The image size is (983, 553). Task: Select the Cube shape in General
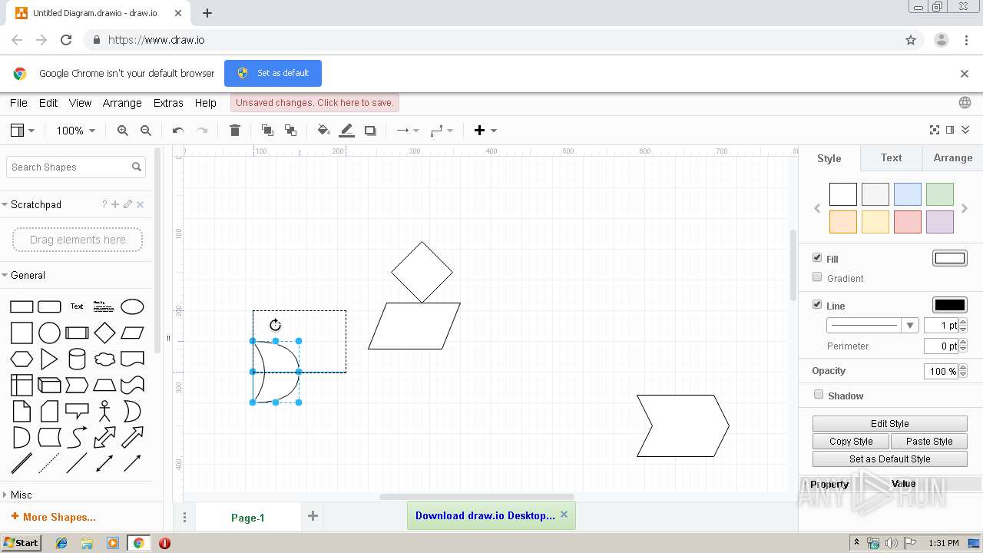click(49, 385)
